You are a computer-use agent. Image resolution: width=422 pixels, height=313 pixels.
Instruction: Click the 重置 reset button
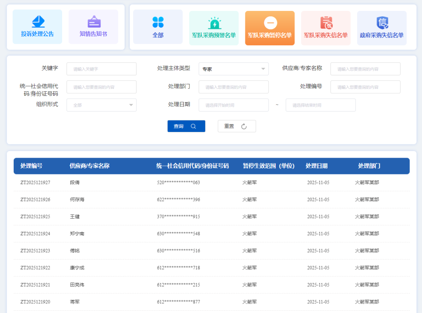pyautogui.click(x=236, y=126)
